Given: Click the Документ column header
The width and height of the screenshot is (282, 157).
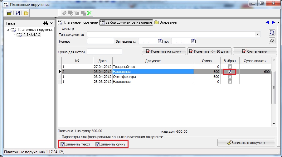Looking at the screenshot, I should point(153,61).
